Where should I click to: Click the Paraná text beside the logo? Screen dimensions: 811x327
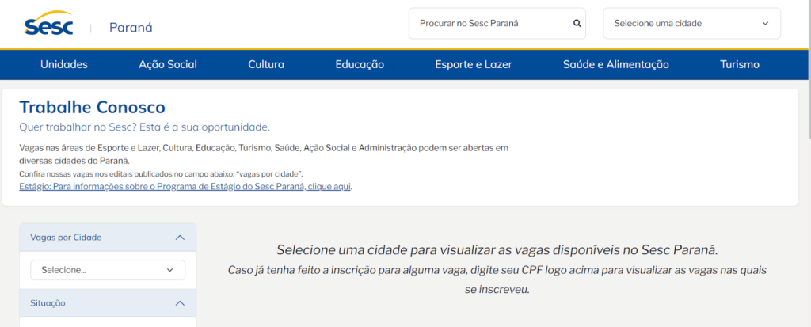pyautogui.click(x=131, y=28)
